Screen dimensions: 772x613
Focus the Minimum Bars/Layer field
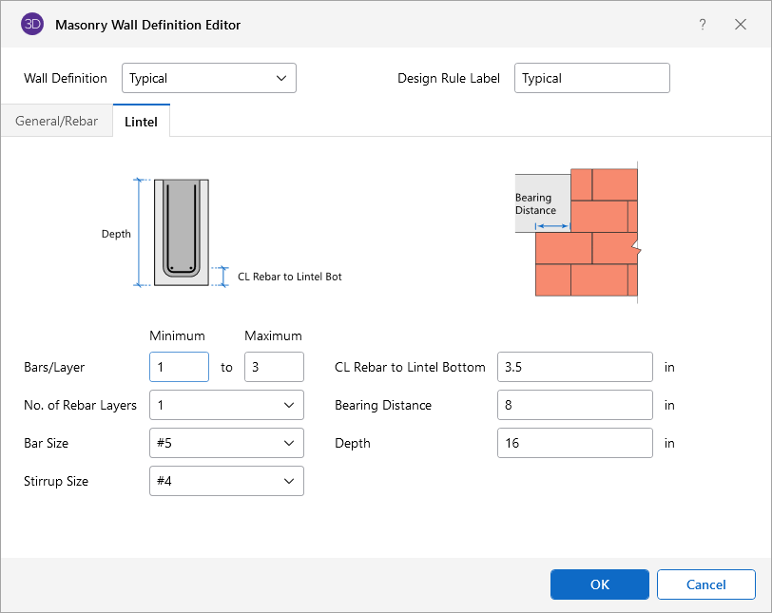[179, 367]
